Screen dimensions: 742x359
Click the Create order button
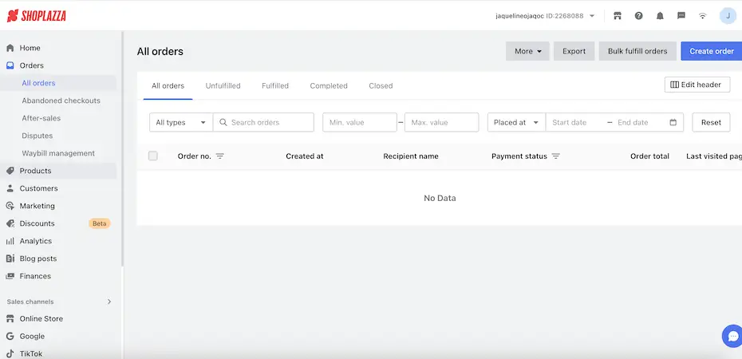click(x=711, y=51)
